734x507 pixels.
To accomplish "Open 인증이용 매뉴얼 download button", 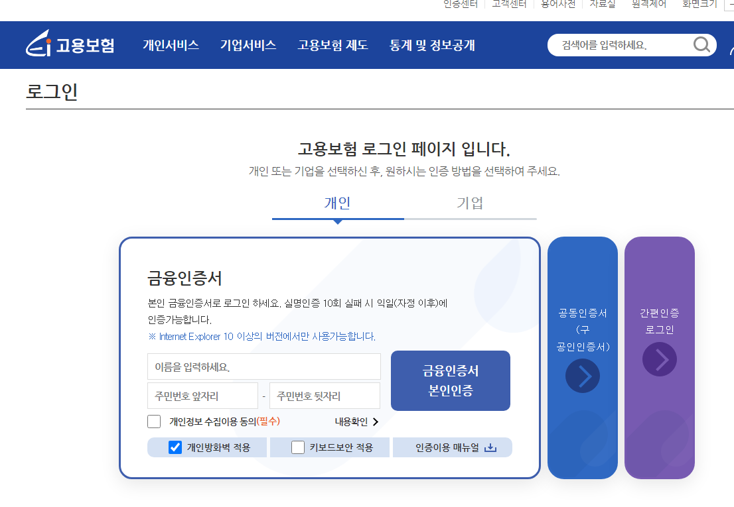I will (x=452, y=447).
